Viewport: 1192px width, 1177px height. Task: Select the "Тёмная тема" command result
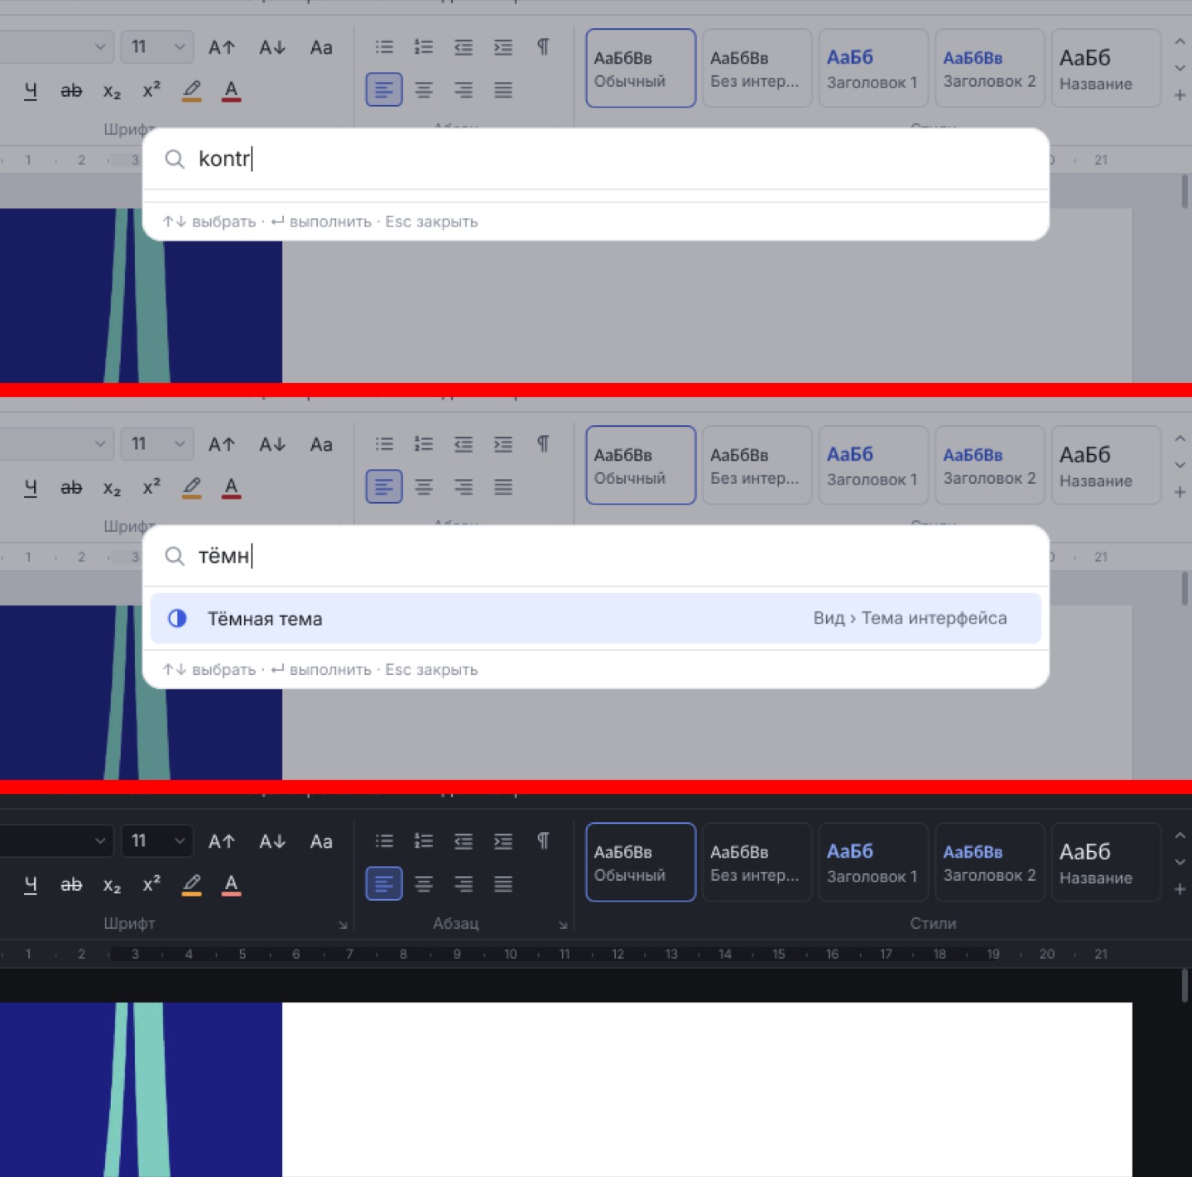(x=596, y=619)
